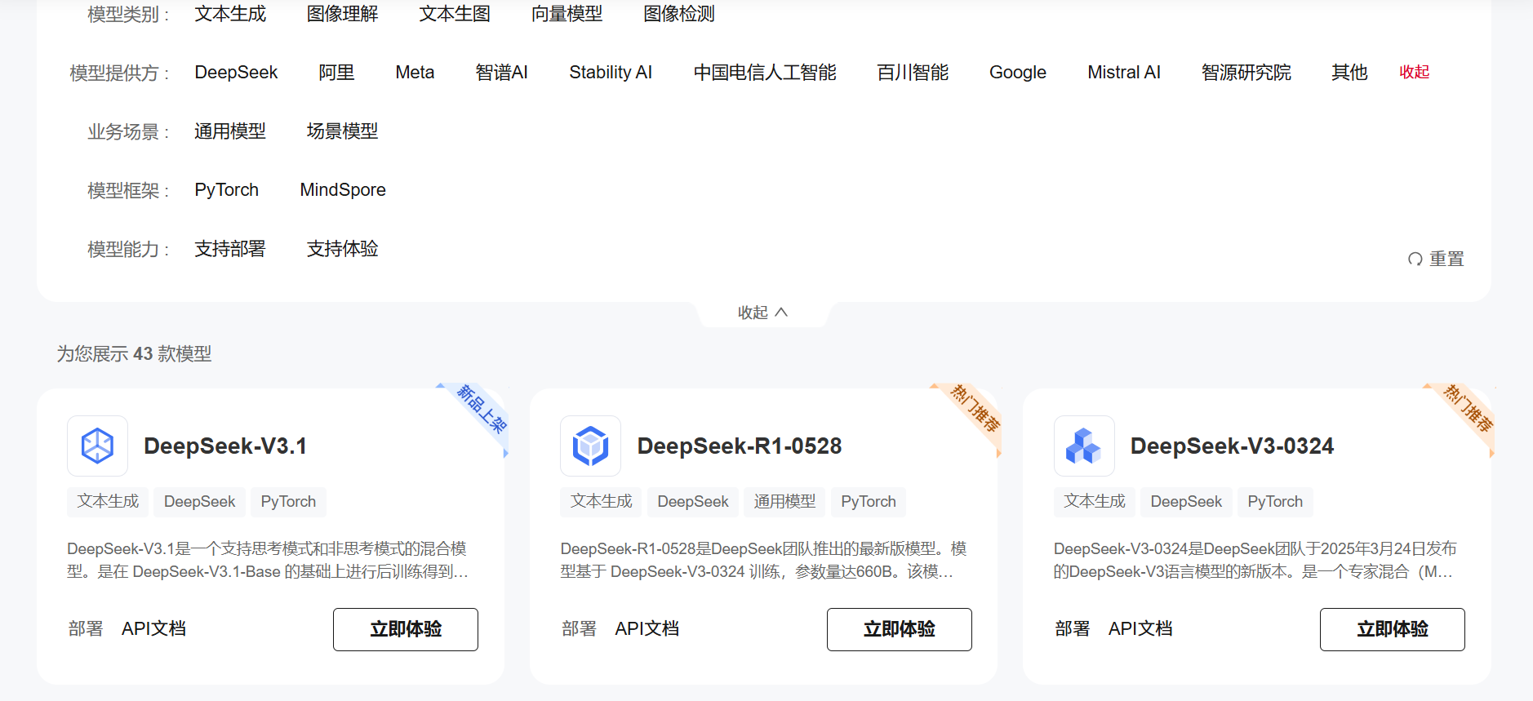Collapse the filter panel with 收起 chevron
The image size is (1533, 701).
point(762,313)
